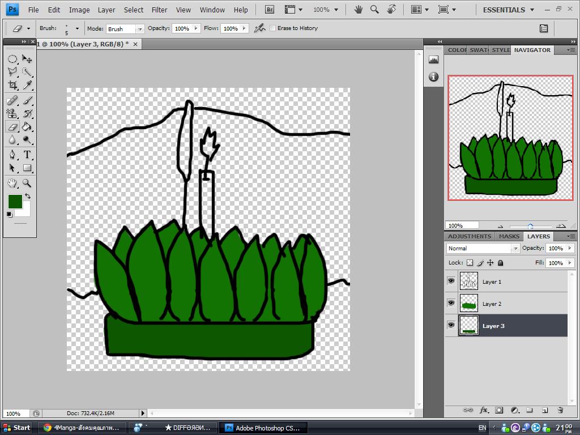Toggle visibility of Layer 2
This screenshot has height=435, width=580.
click(451, 303)
